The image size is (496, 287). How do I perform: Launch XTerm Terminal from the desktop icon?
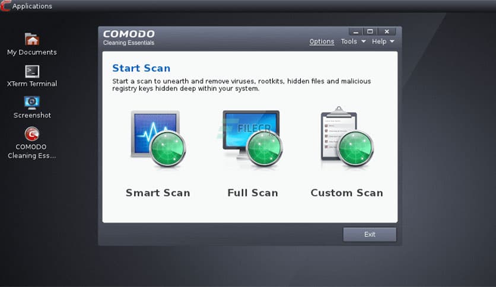click(x=32, y=71)
